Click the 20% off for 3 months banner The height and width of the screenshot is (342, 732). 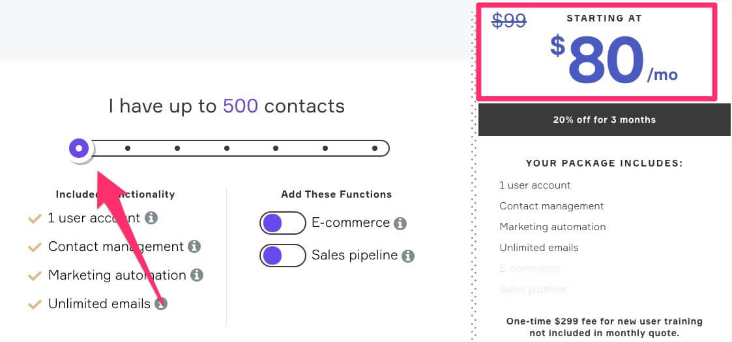[604, 120]
